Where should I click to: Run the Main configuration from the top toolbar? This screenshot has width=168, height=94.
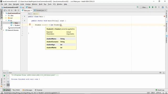pyautogui.click(x=150, y=7)
